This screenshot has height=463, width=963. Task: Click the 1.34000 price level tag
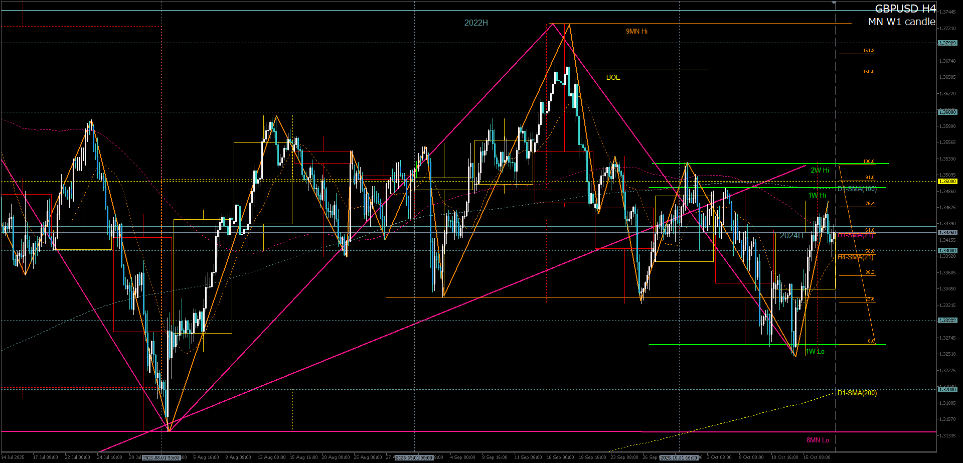click(x=947, y=250)
